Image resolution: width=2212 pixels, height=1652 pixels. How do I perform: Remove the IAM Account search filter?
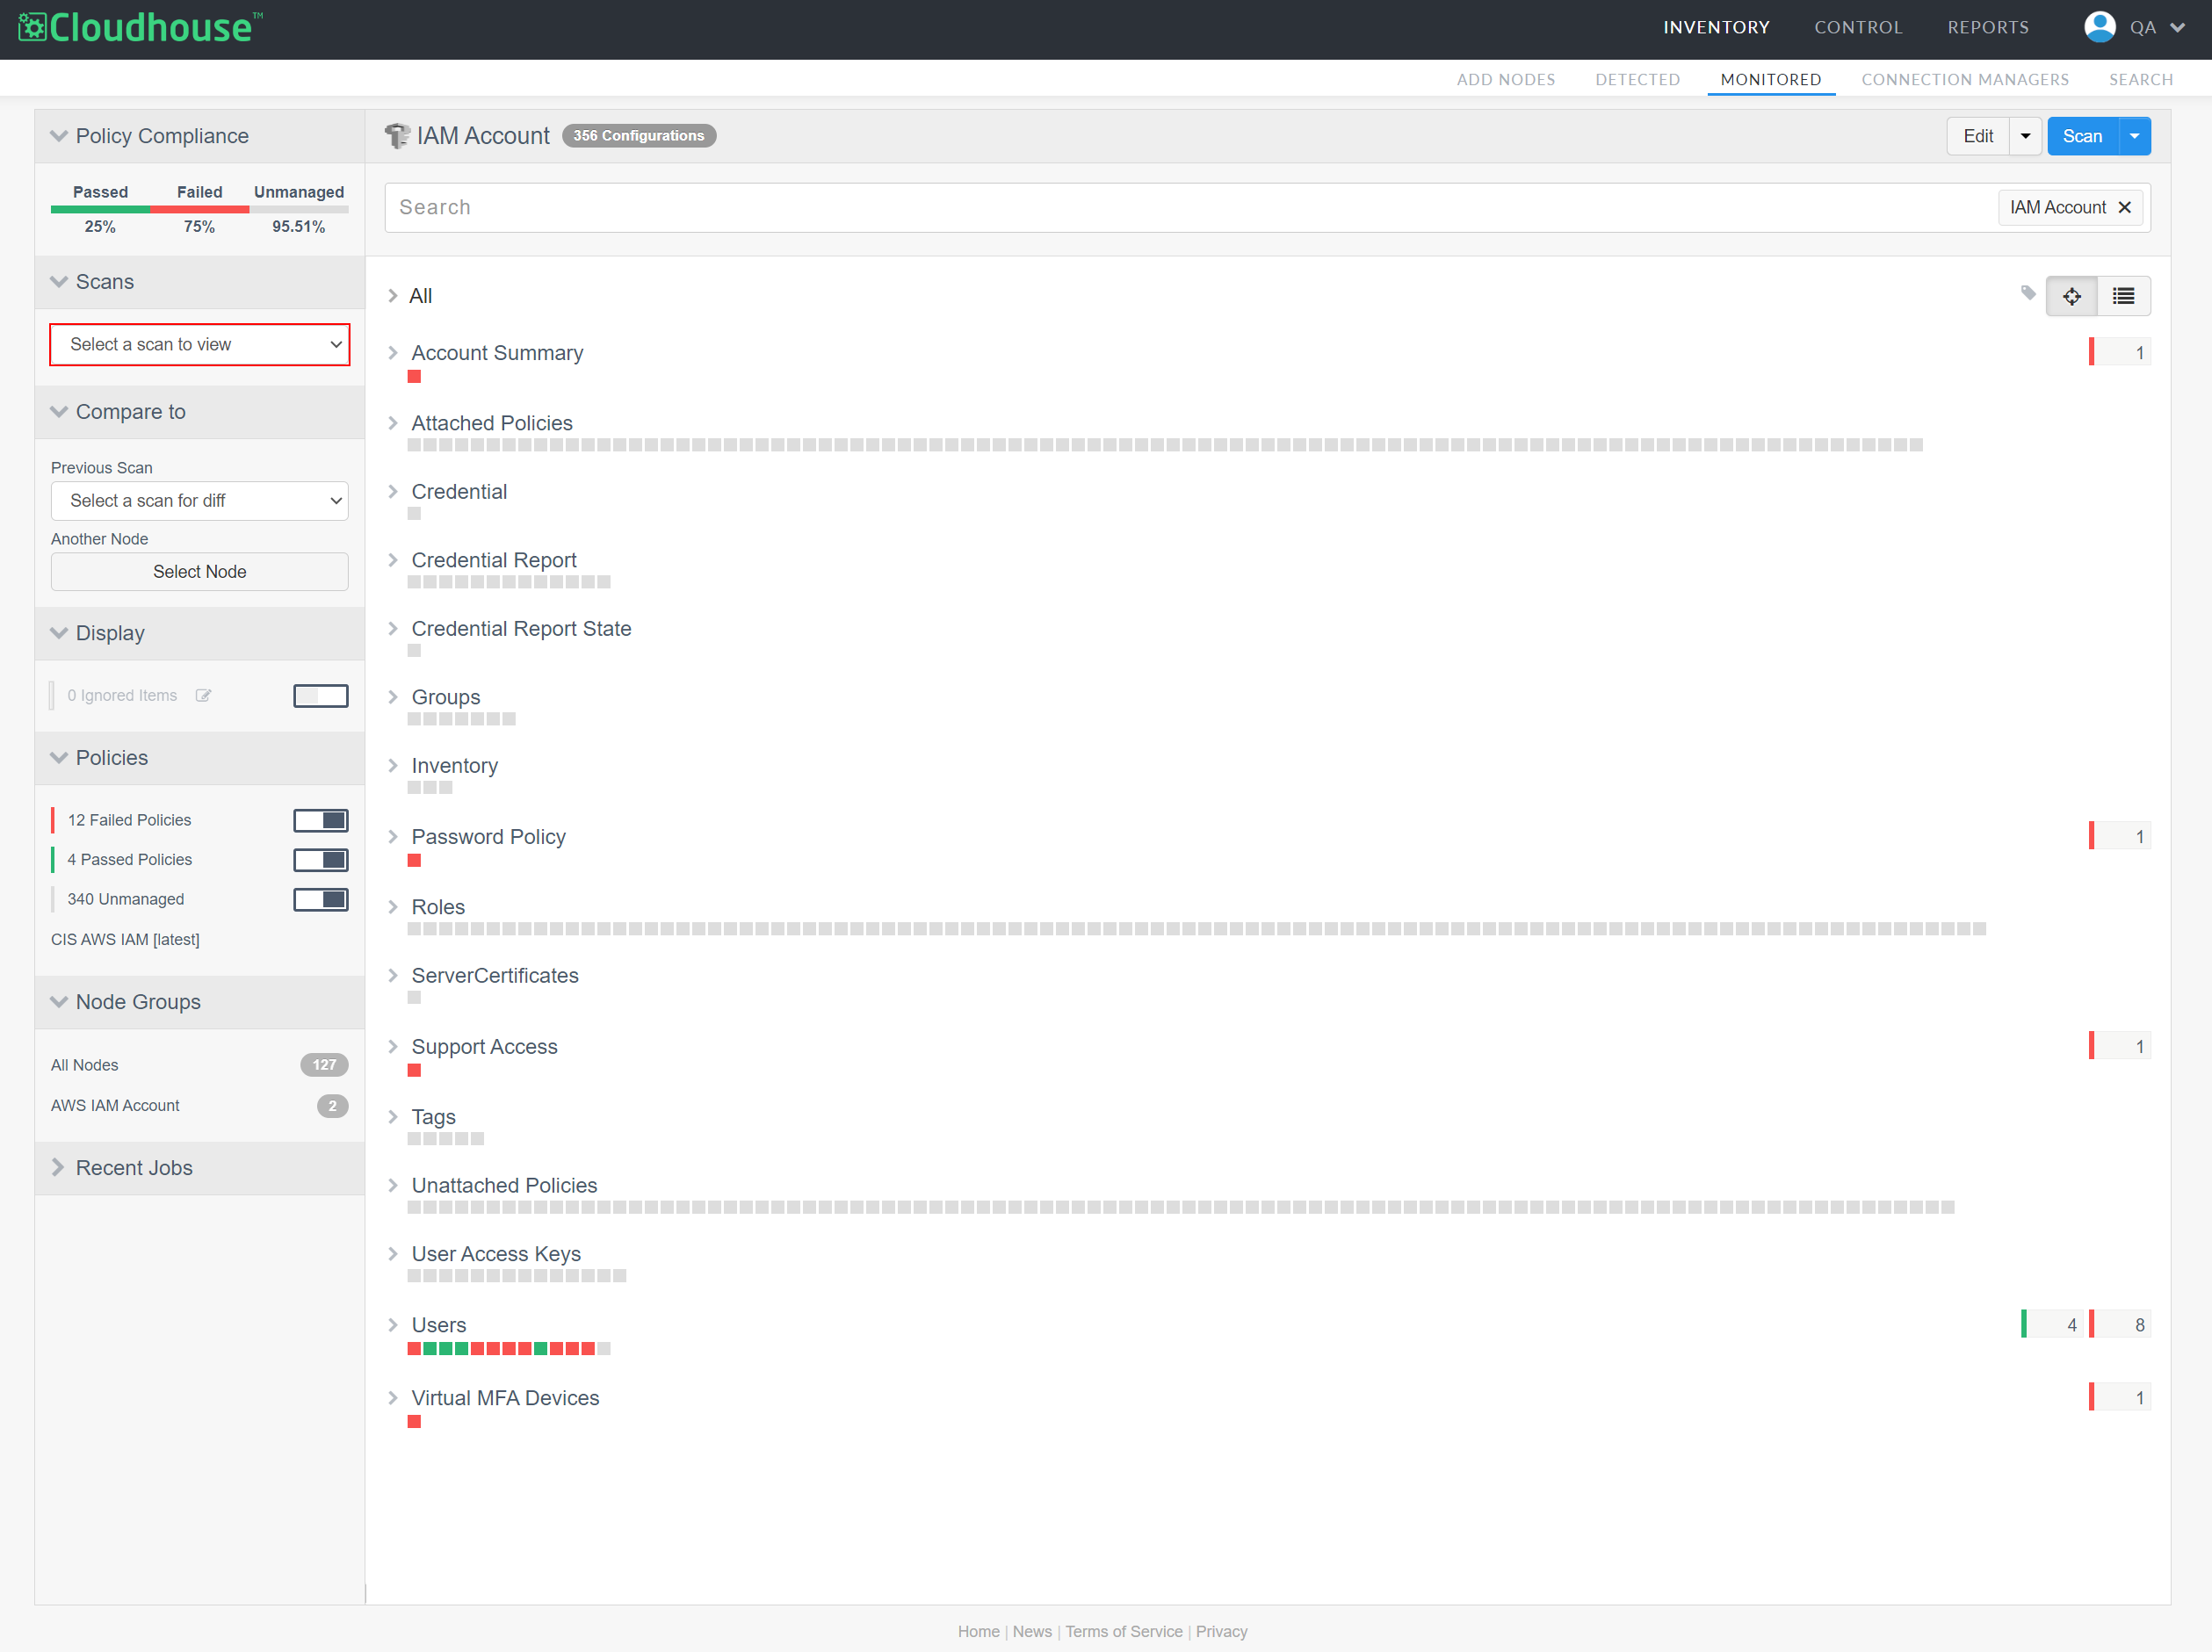click(2125, 207)
